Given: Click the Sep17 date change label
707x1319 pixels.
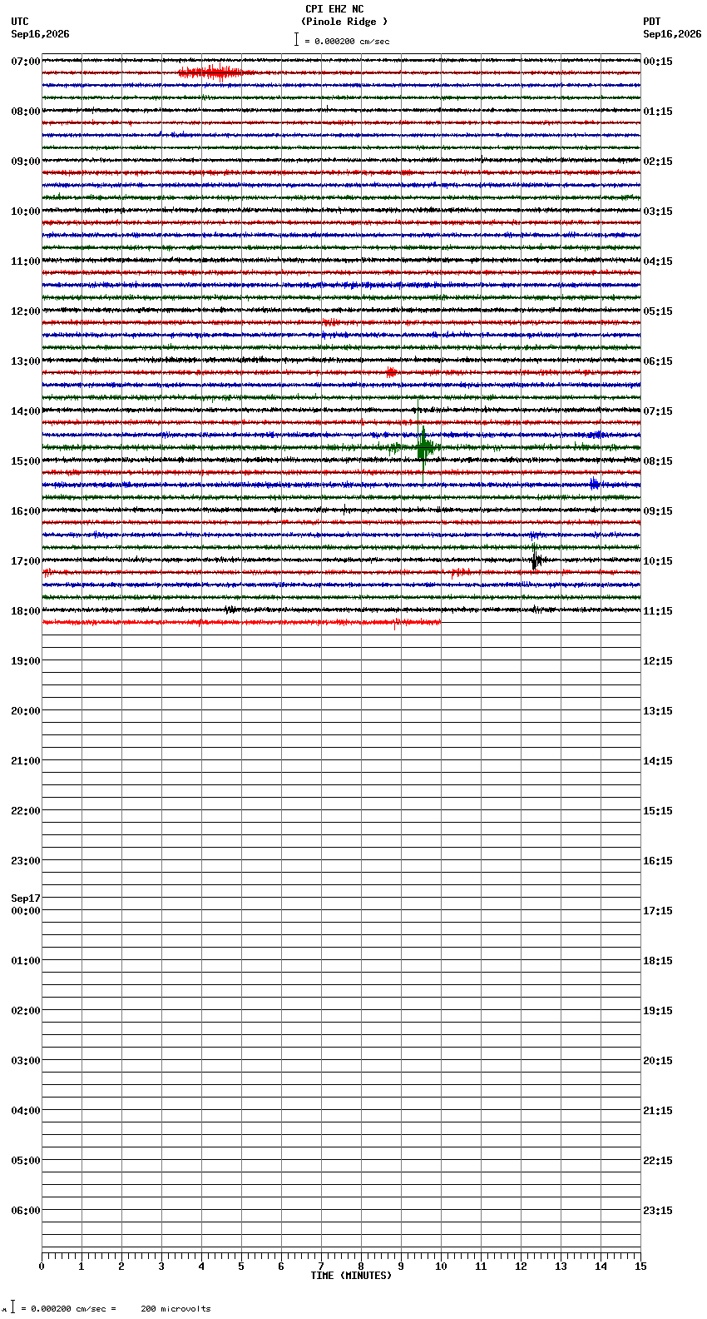Looking at the screenshot, I should click(26, 898).
